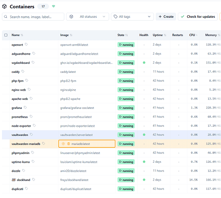The height and width of the screenshot is (198, 221).
Task: Click the green health dot for dockhand
Action: (144, 180)
